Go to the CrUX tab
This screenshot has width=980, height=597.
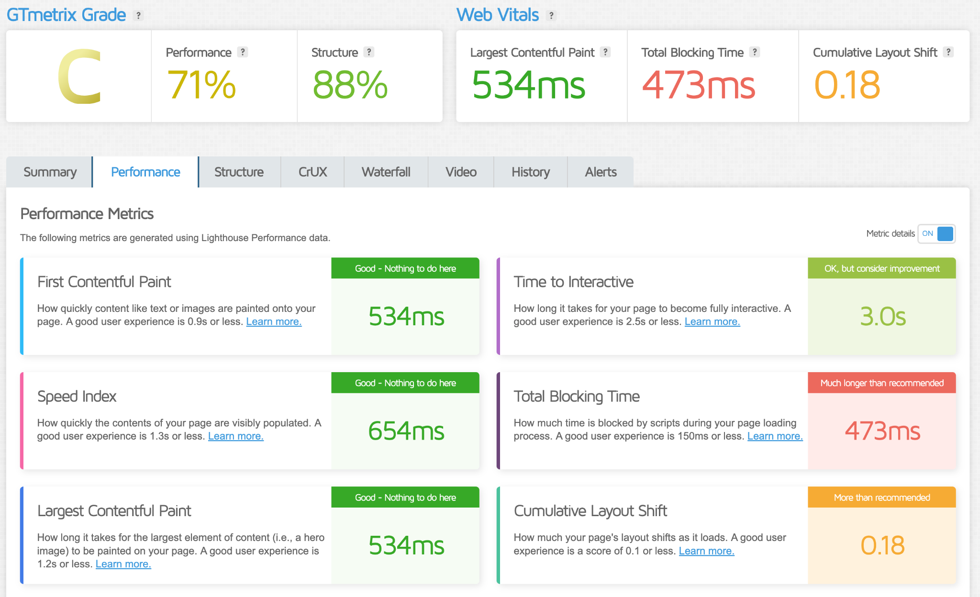point(312,172)
